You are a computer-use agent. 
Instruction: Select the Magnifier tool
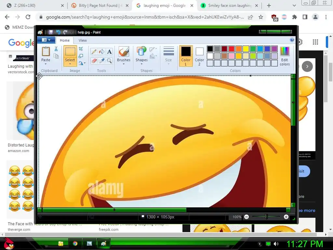point(109,61)
